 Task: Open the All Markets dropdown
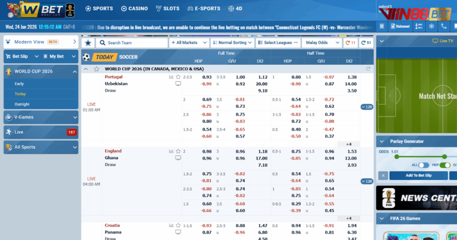tap(189, 43)
